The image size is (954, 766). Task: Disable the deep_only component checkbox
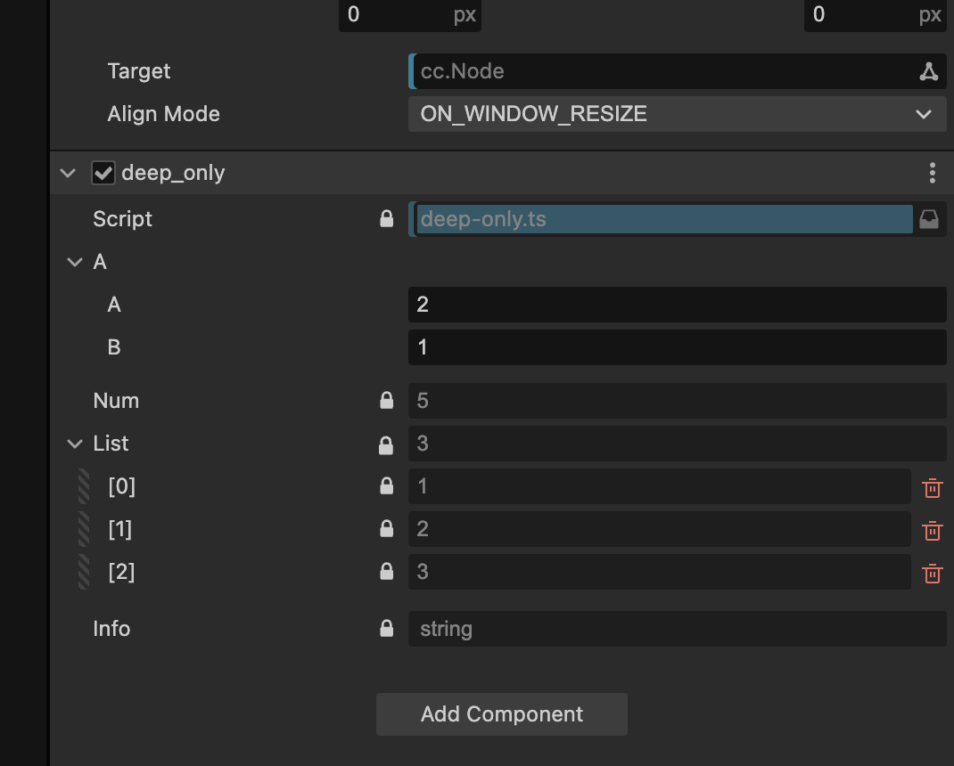(103, 173)
